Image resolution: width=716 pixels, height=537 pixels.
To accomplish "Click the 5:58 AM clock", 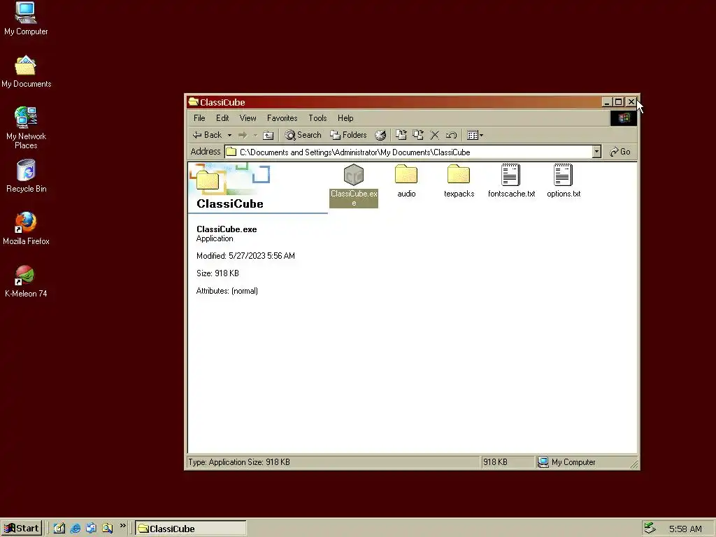I will pyautogui.click(x=685, y=529).
